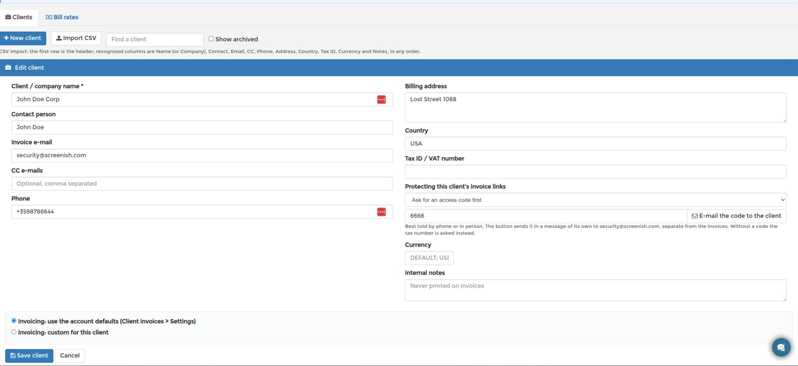Toggle the Show archived checkbox
Image resolution: width=798 pixels, height=366 pixels.
(x=211, y=38)
